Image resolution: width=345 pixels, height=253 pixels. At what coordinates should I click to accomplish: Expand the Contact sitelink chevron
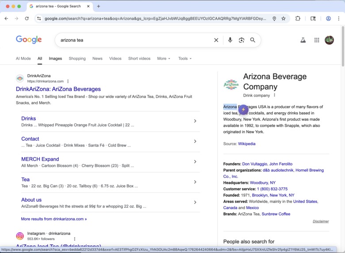point(195,141)
